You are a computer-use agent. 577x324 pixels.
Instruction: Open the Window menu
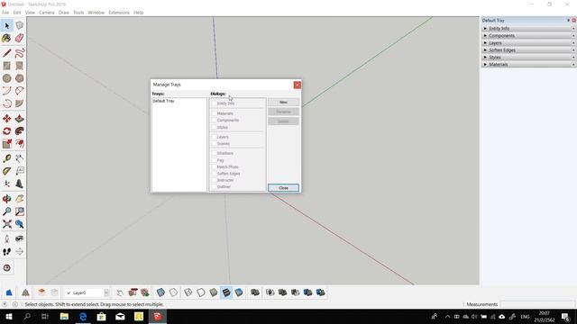pyautogui.click(x=96, y=13)
